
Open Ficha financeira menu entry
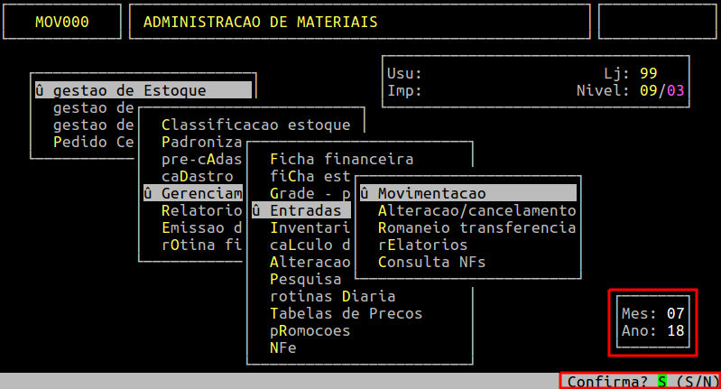341,159
